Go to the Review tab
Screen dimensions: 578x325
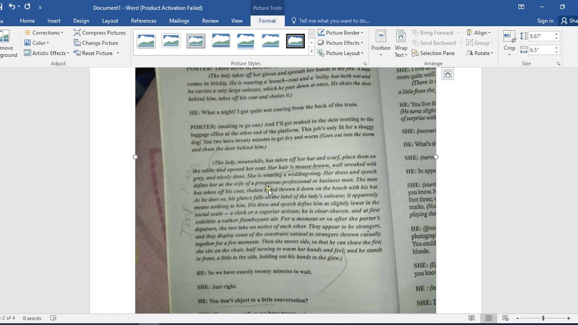[210, 21]
